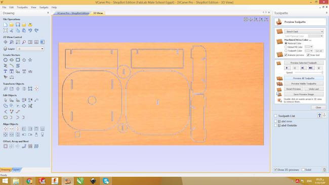Switch to the 3D View tab
The image size is (329, 185).
click(98, 13)
